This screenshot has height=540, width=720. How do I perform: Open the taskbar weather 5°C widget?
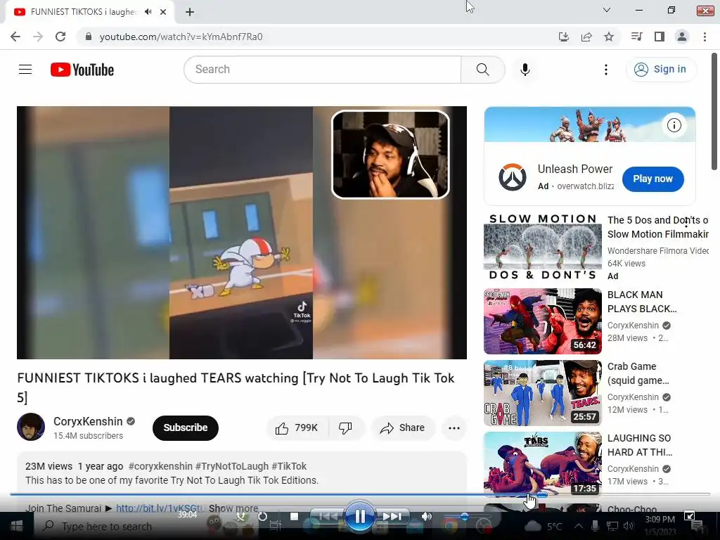544,526
